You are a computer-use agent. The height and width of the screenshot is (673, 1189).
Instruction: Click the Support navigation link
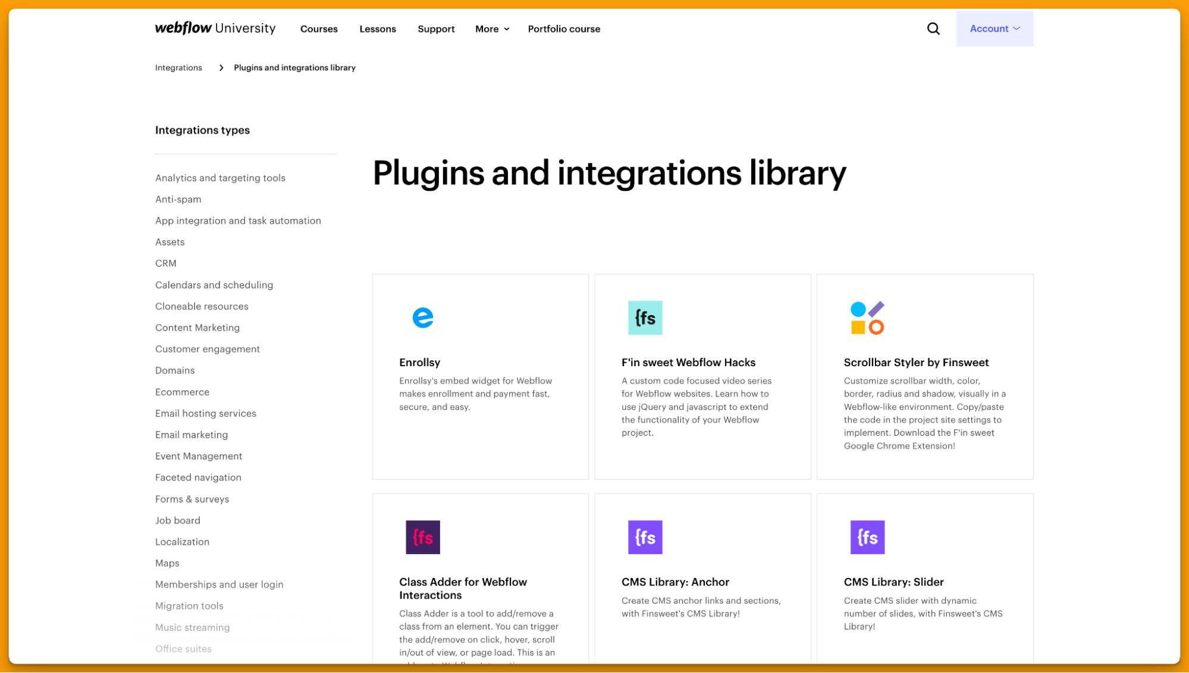(436, 29)
